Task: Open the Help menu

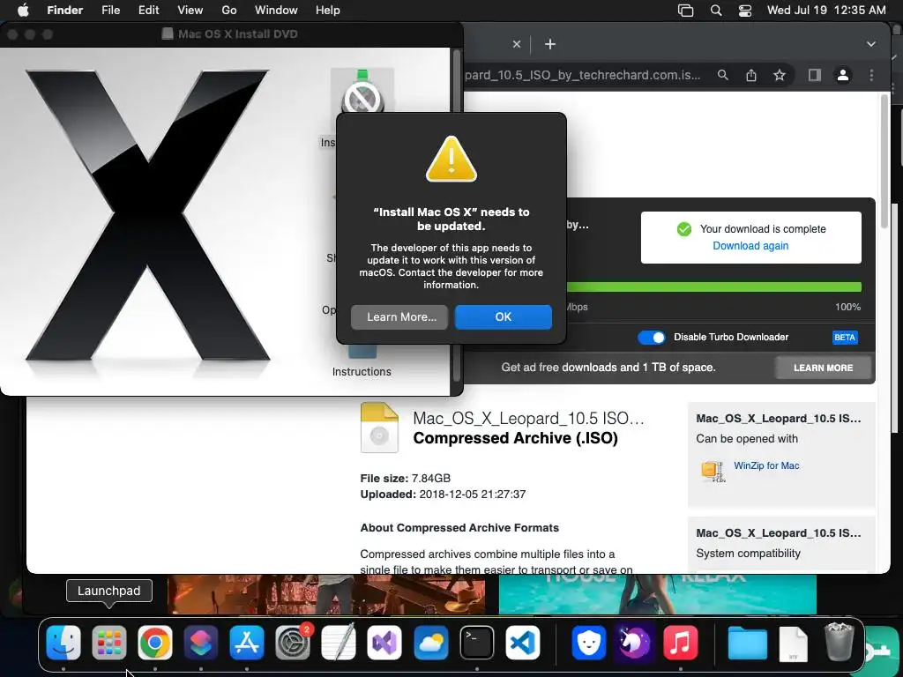Action: 328,10
